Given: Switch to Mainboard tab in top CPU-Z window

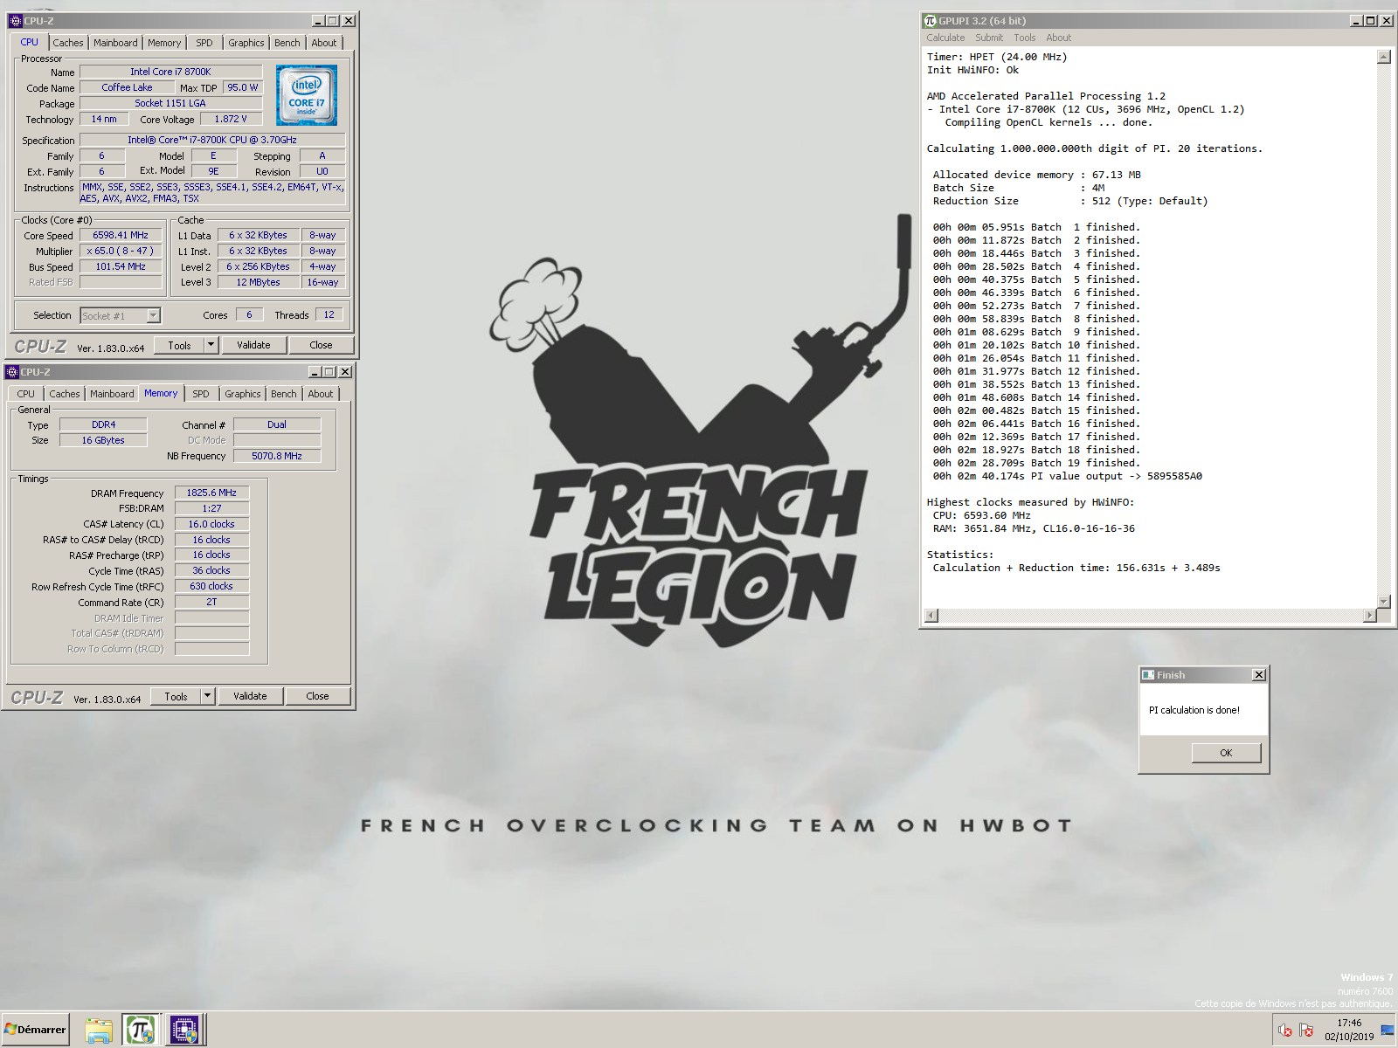Looking at the screenshot, I should pyautogui.click(x=115, y=43).
